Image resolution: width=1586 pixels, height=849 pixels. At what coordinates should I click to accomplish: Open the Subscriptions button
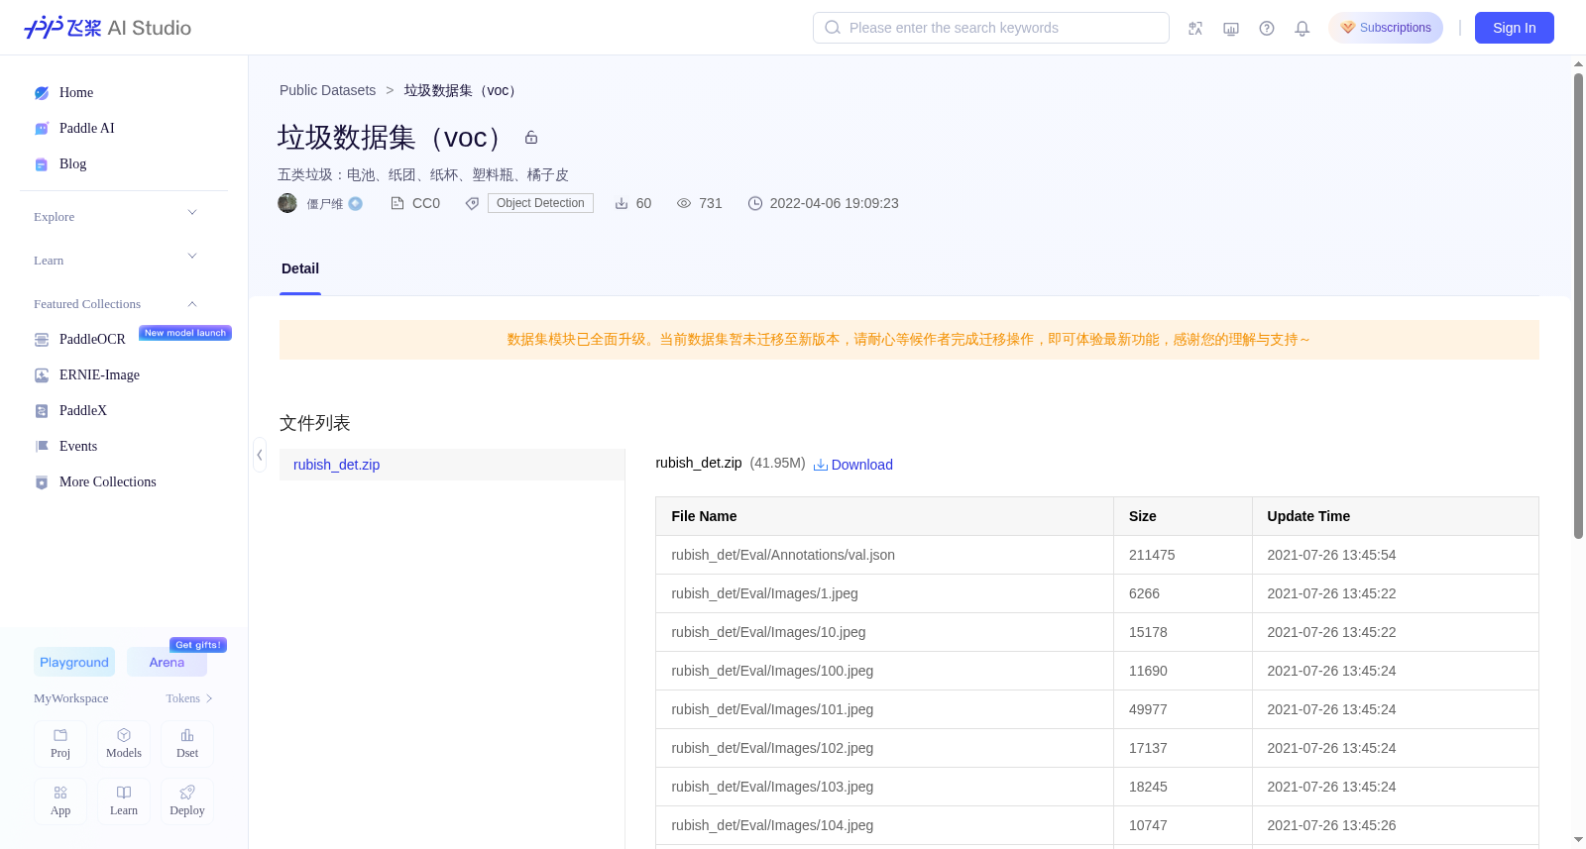coord(1386,28)
